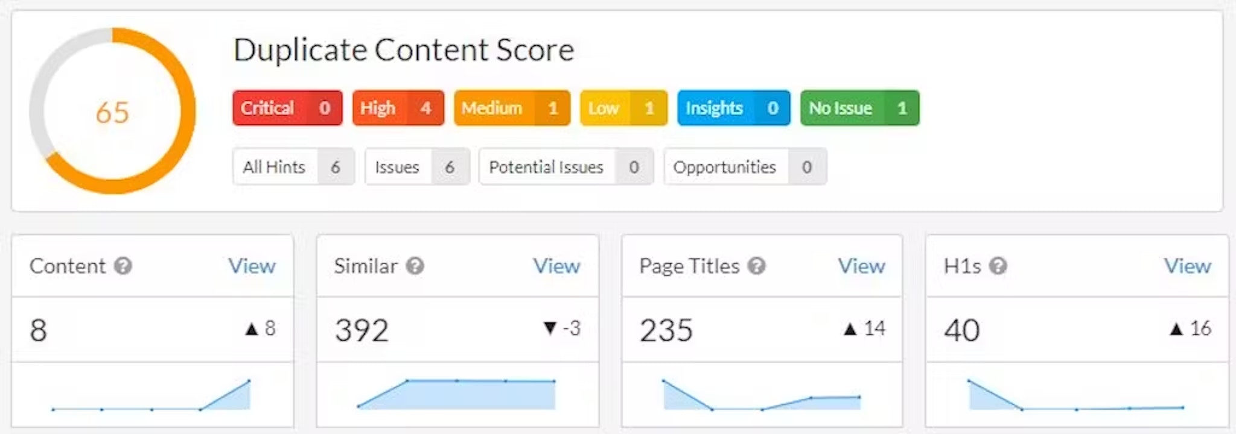Toggle the Medium severity filter

pos(512,108)
